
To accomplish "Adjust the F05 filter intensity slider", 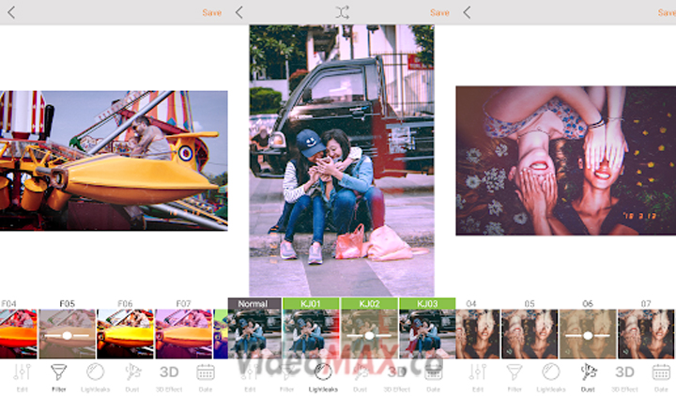I will (x=67, y=335).
